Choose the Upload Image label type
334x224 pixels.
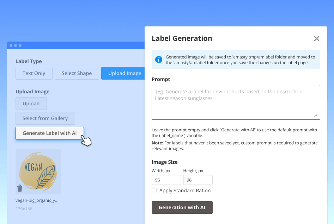[124, 73]
